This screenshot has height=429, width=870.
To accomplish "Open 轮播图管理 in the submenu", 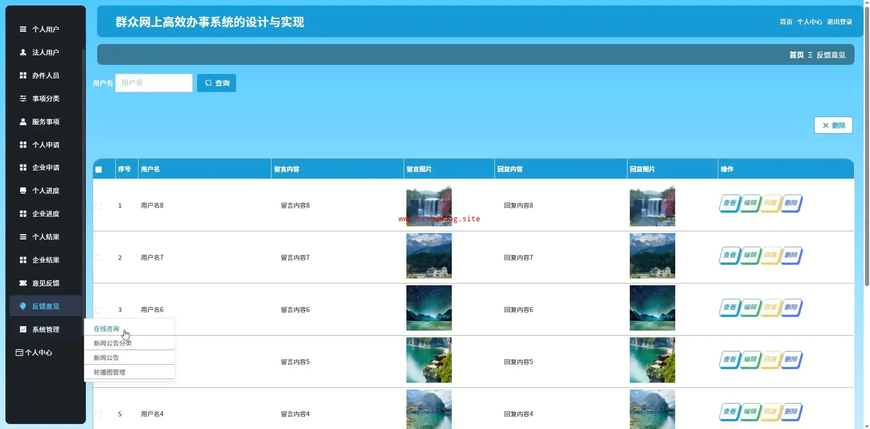I will click(109, 372).
